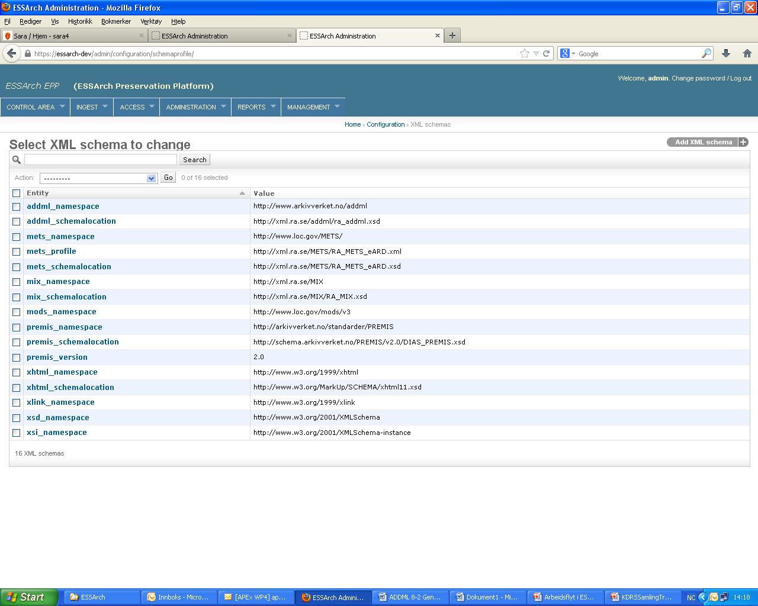Open ADDML 8-2 Word document in taskbar

[410, 597]
